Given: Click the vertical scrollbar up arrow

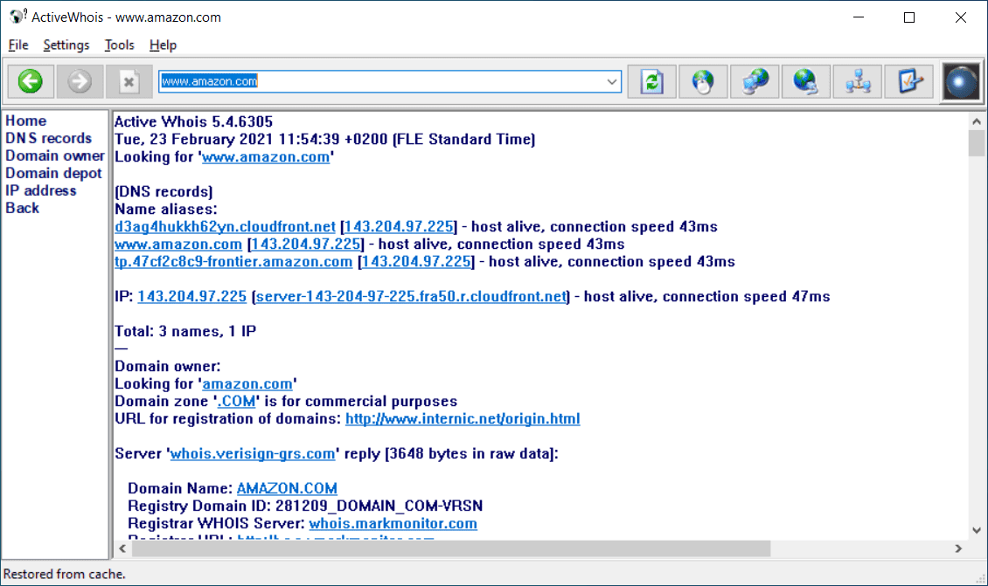Looking at the screenshot, I should pos(977,121).
